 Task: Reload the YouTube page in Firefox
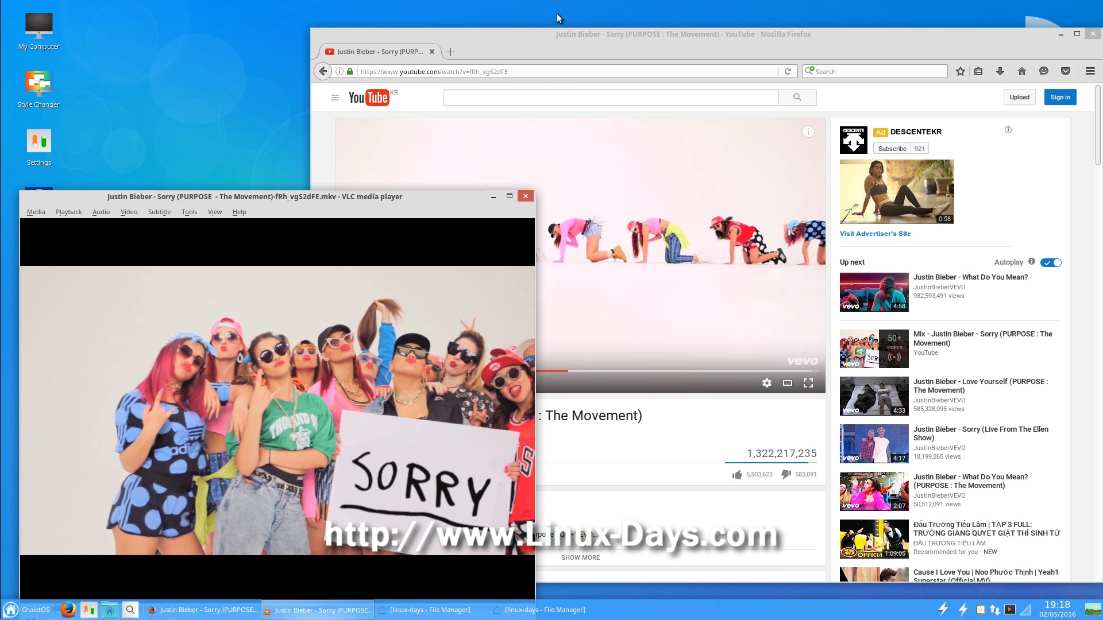pyautogui.click(x=788, y=71)
